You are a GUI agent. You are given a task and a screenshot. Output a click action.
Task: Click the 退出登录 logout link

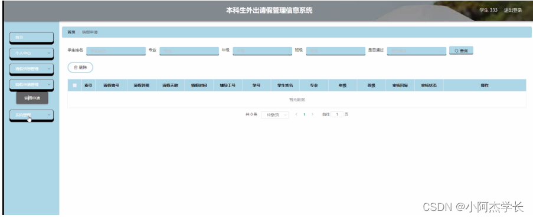(x=513, y=10)
